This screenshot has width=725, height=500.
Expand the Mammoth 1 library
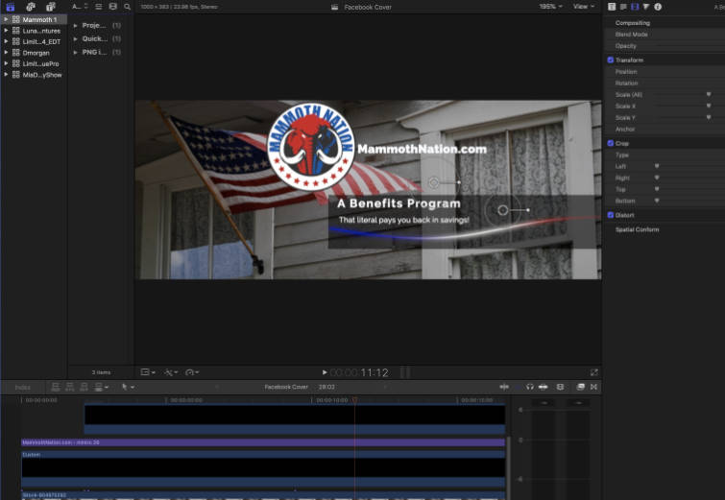(6, 19)
